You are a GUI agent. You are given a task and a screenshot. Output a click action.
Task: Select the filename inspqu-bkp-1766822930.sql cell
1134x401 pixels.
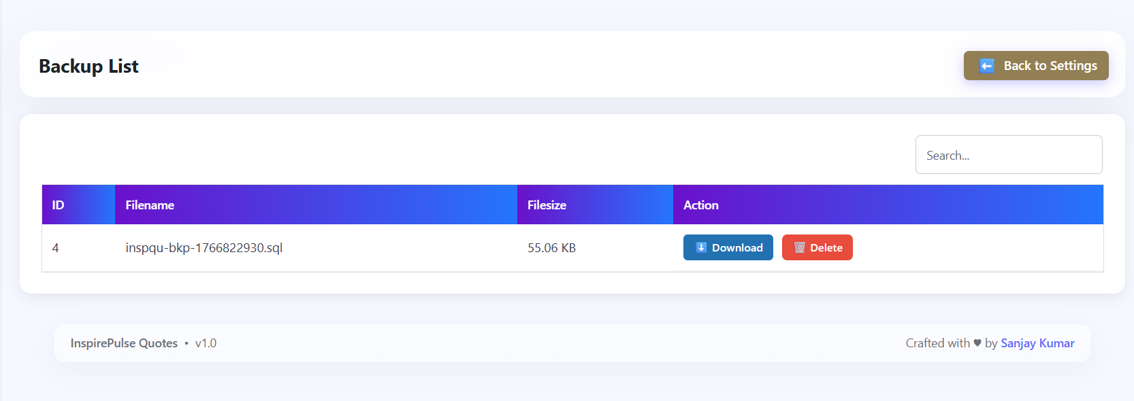pyautogui.click(x=316, y=248)
